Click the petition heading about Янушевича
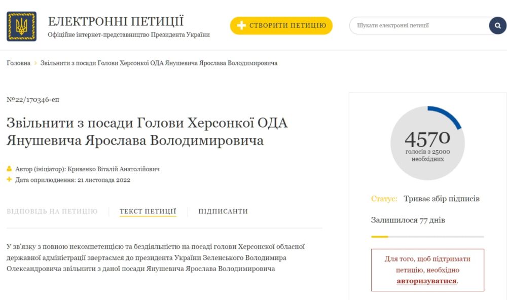This screenshot has width=507, height=300. (147, 132)
